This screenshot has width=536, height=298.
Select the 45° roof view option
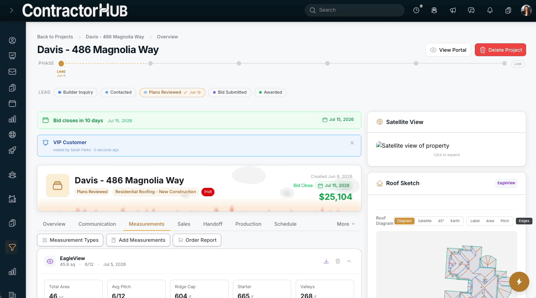(x=441, y=221)
